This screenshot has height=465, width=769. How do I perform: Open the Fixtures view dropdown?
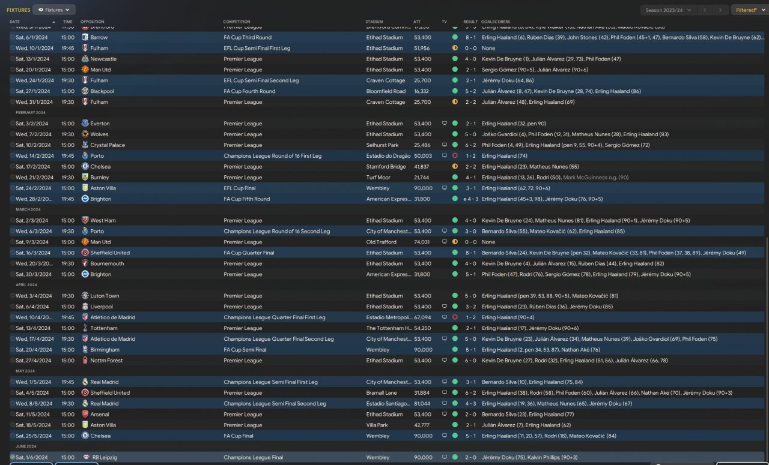[54, 10]
